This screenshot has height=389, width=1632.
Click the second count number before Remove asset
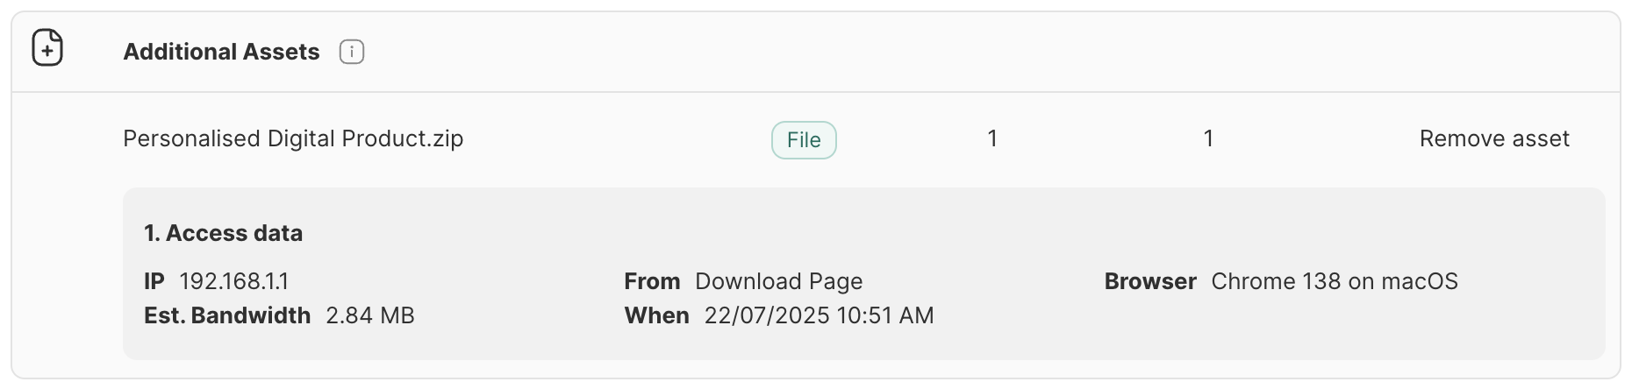(1208, 138)
